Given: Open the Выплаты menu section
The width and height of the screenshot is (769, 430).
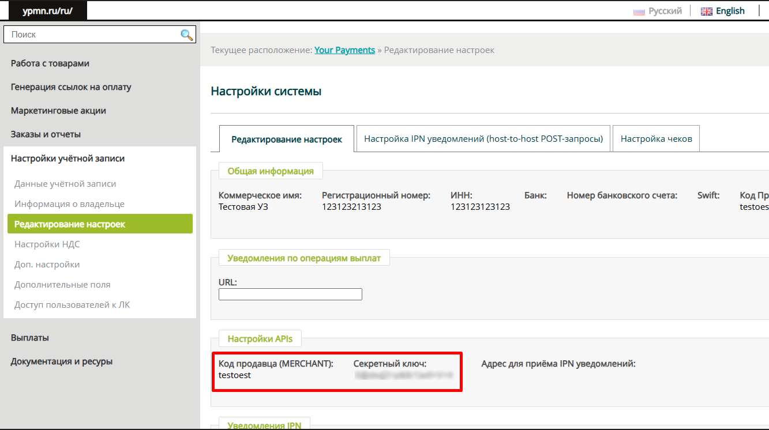Looking at the screenshot, I should click(30, 338).
